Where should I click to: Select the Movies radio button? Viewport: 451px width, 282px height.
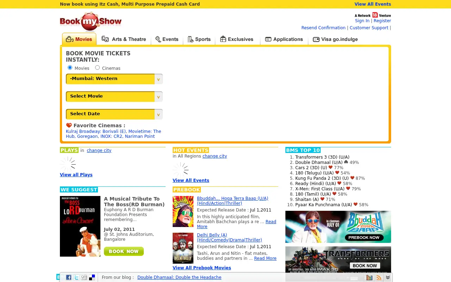point(70,68)
